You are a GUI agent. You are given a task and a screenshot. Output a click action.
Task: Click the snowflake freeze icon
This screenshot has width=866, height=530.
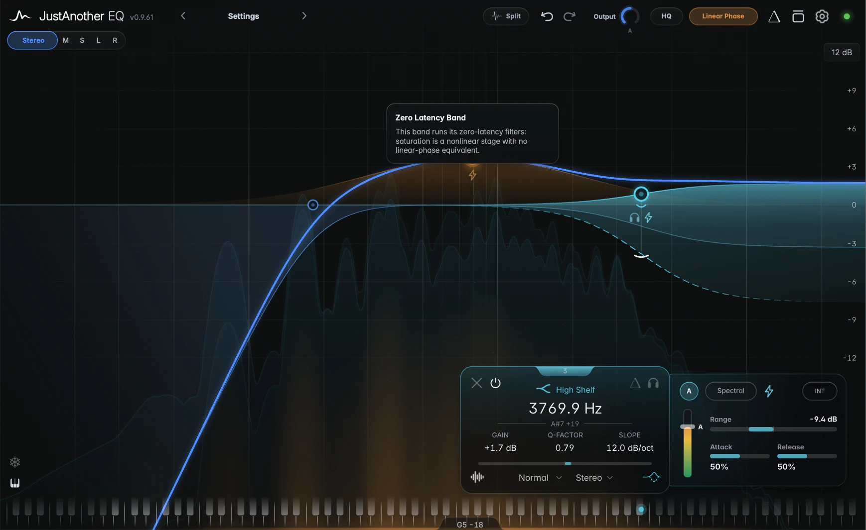pos(15,462)
